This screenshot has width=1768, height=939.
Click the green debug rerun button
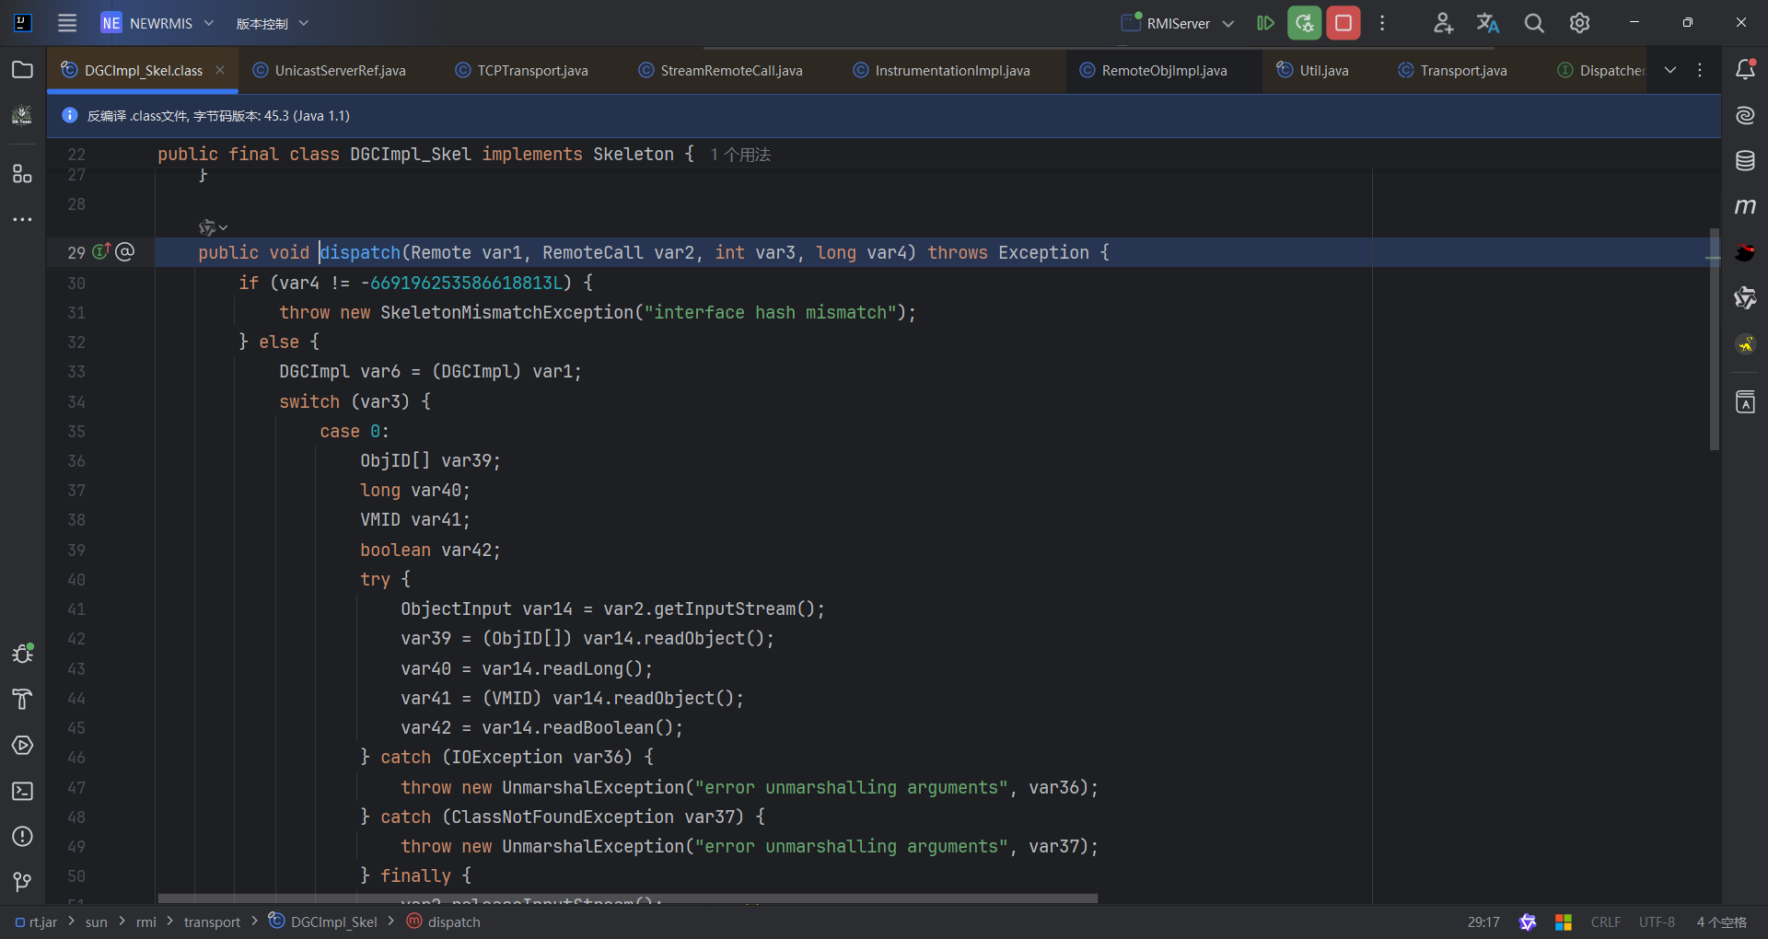1304,23
